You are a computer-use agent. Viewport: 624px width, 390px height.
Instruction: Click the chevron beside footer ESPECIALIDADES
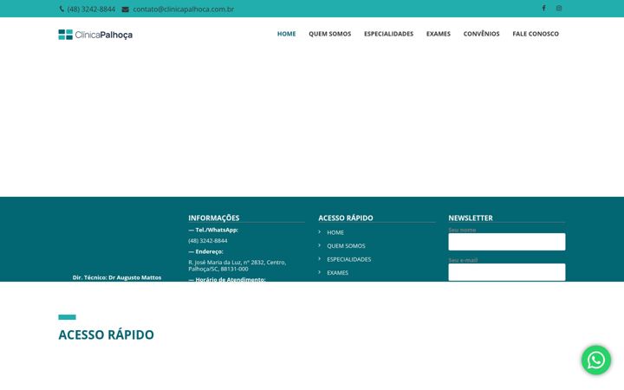pyautogui.click(x=319, y=258)
